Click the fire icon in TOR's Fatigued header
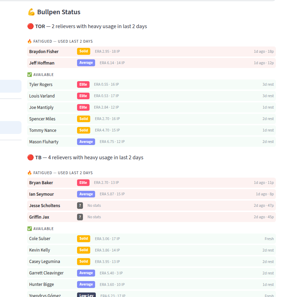Image resolution: width=295 pixels, height=297 pixels. [x=29, y=41]
